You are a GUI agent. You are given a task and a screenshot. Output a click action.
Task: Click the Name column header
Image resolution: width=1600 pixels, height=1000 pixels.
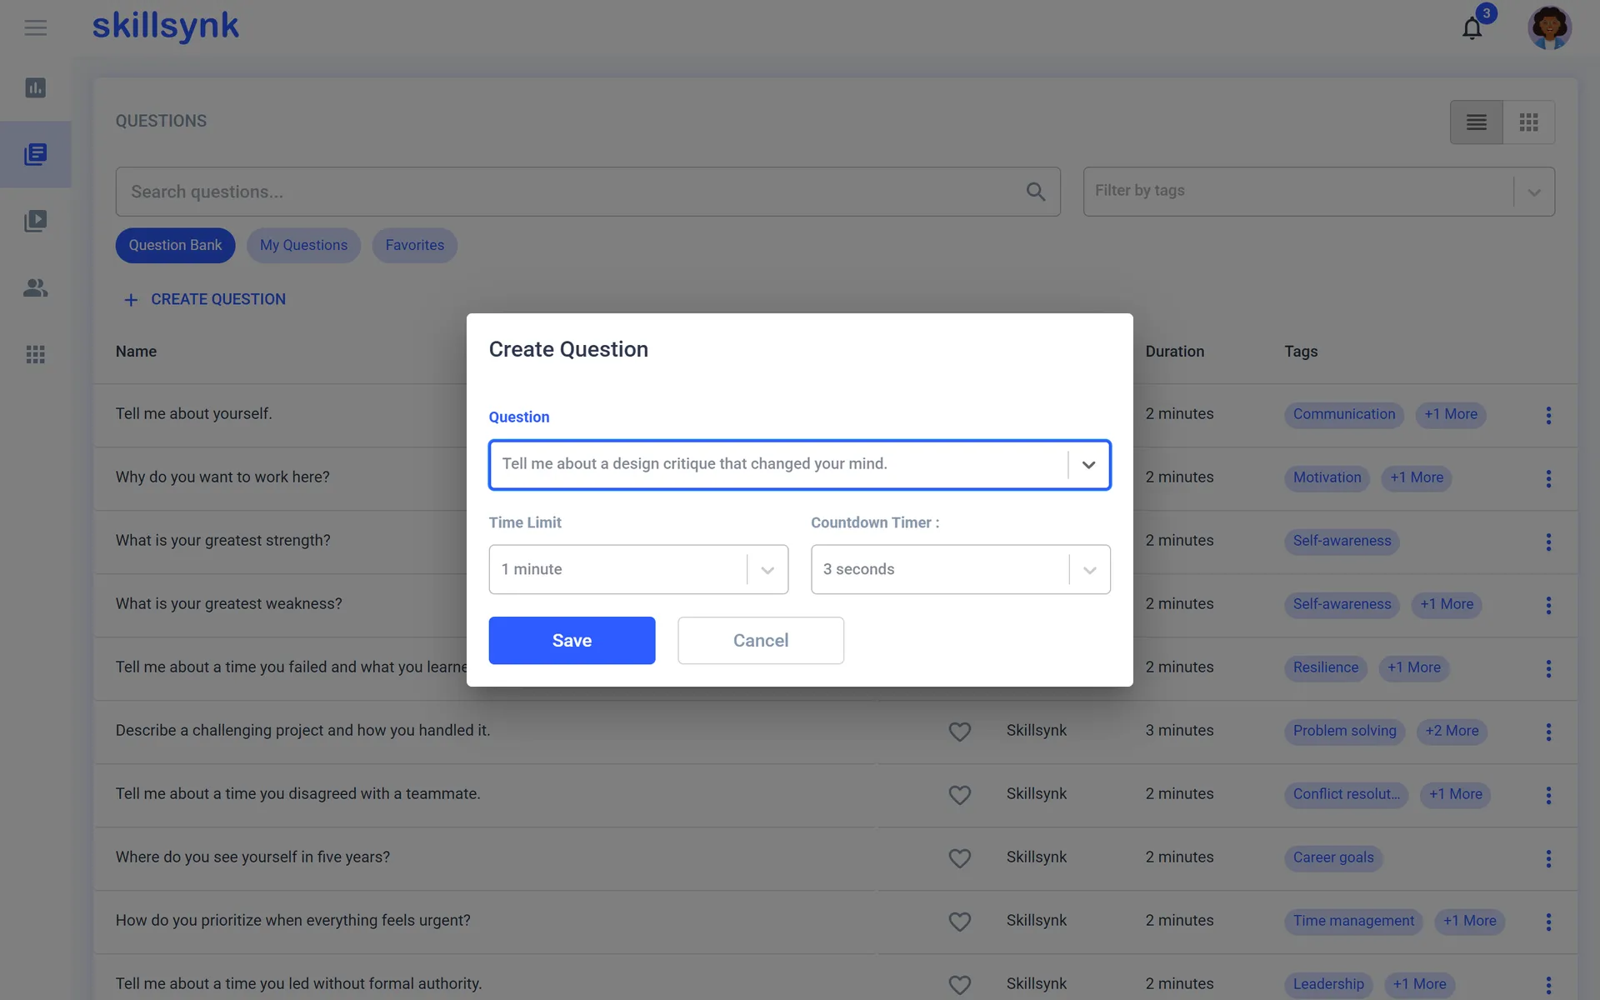coord(136,352)
